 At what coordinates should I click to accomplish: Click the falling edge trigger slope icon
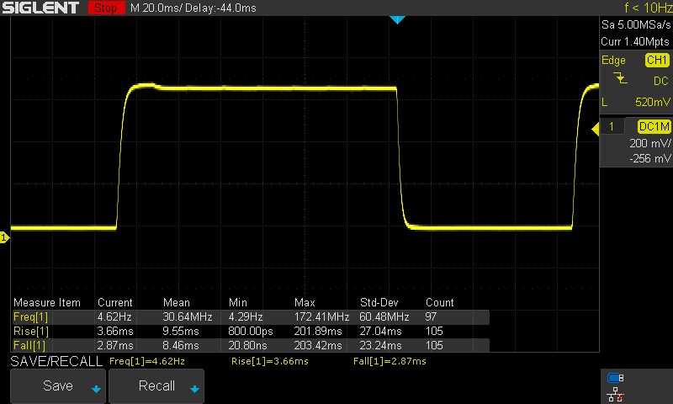pos(621,79)
